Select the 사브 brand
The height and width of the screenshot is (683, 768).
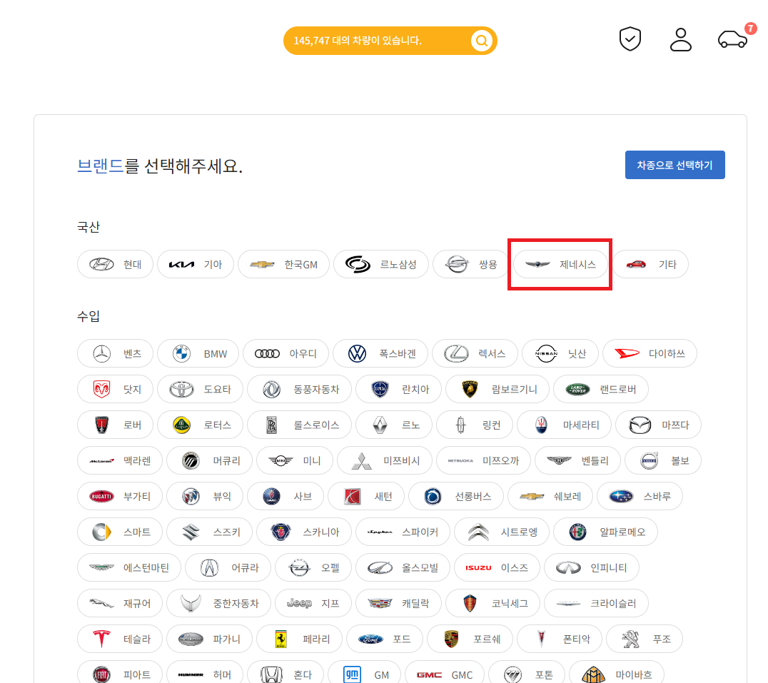(x=286, y=497)
